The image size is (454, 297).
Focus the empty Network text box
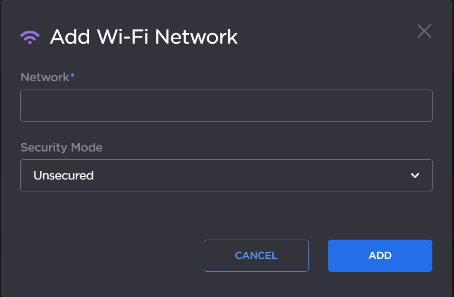226,106
